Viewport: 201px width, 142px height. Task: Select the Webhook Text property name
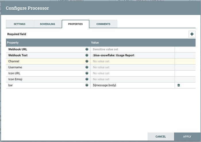pyautogui.click(x=18, y=55)
